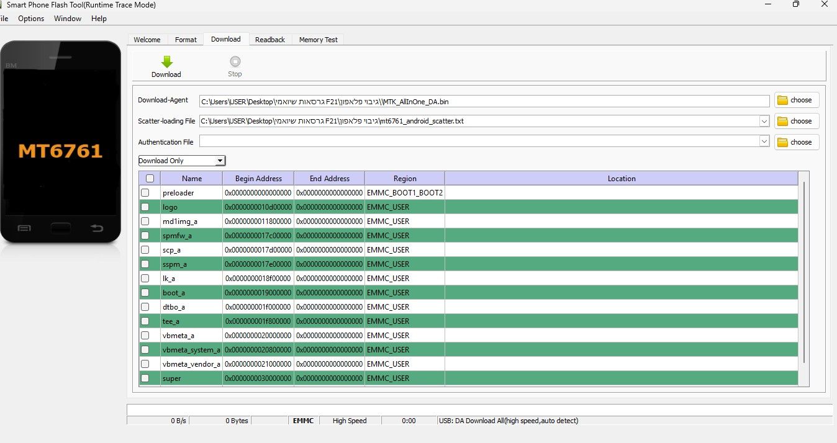Check the vbmeta_system_a partition checkbox
This screenshot has height=443, width=837.
(145, 350)
